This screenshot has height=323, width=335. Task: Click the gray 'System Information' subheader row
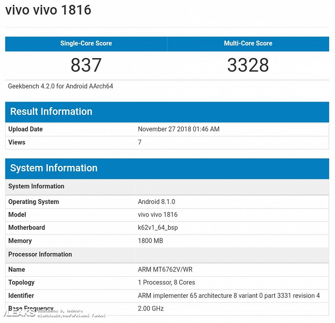167,187
